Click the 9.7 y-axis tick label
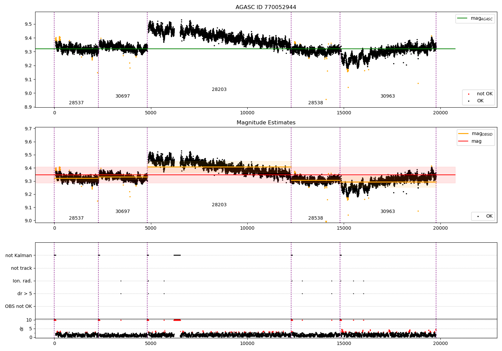This screenshot has height=351, width=502. (x=28, y=129)
